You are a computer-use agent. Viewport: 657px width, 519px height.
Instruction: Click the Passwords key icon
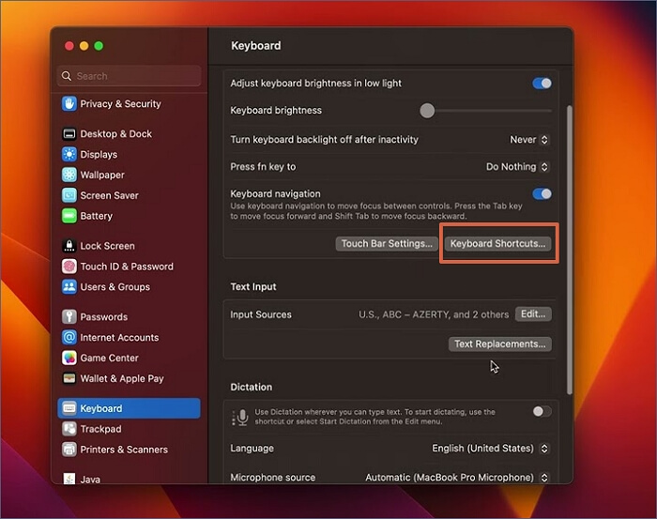pyautogui.click(x=69, y=316)
